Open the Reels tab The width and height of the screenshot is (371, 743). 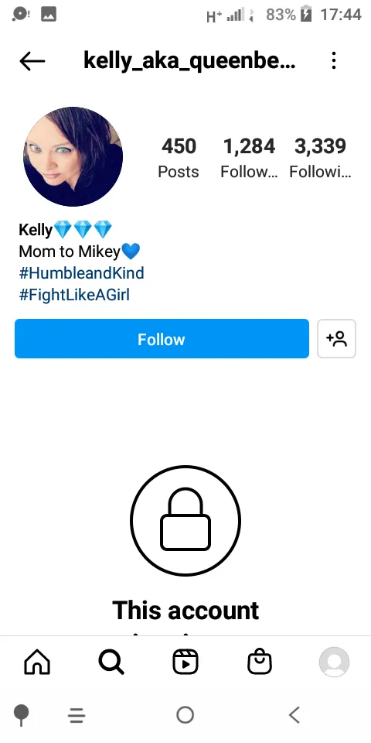(x=185, y=662)
